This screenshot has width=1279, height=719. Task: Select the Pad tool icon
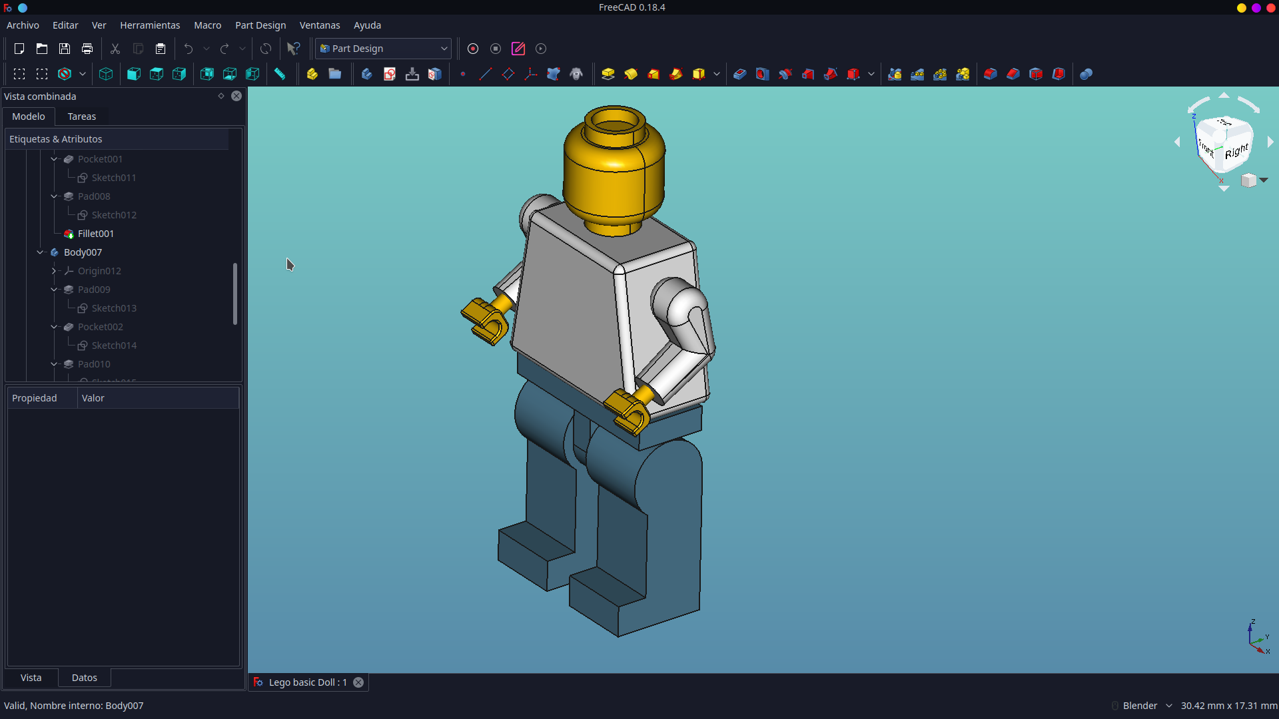coord(608,74)
